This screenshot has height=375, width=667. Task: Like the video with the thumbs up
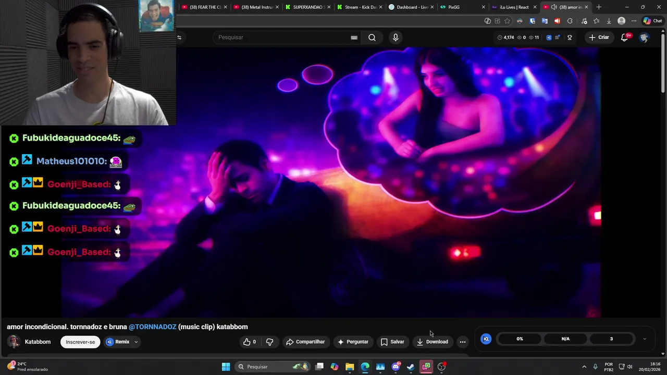coord(250,342)
